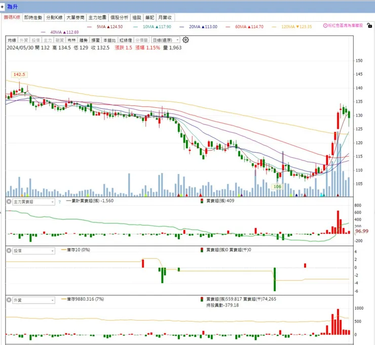Viewport: 375px width, 345px height.
Task: Click the unlock padlock icon
Action: 369,25
